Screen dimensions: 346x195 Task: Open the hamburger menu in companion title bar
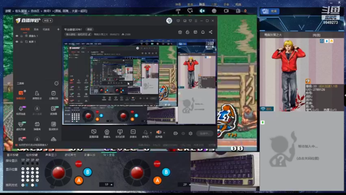196,20
